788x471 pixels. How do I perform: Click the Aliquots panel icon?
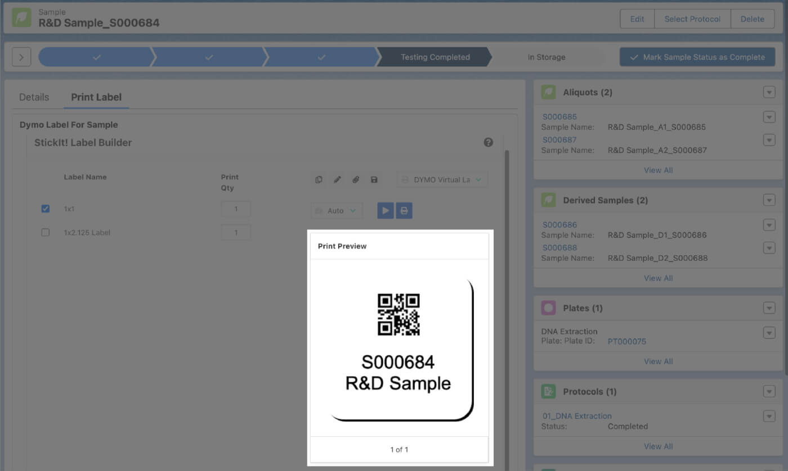pyautogui.click(x=548, y=92)
